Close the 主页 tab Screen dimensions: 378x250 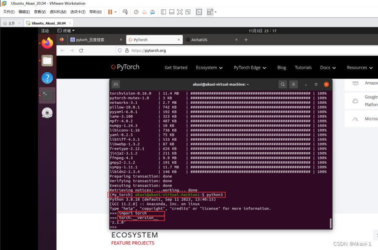(20, 23)
